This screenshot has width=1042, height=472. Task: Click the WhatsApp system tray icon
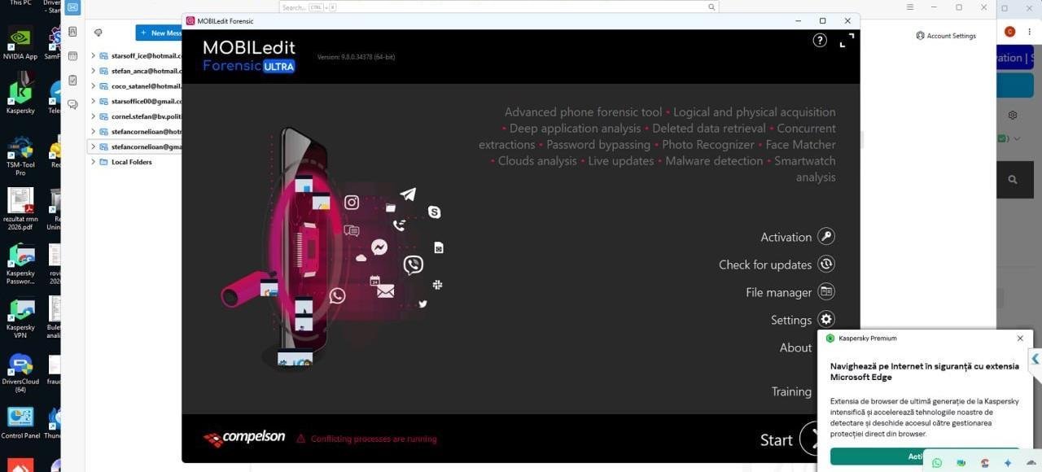tap(937, 463)
